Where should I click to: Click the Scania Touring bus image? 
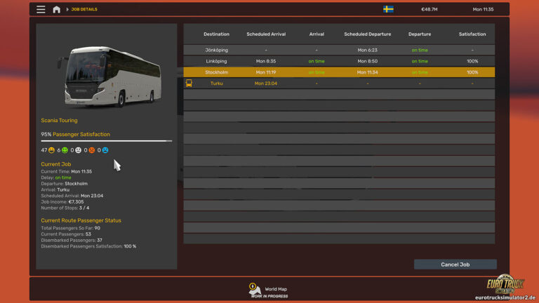[x=108, y=76]
